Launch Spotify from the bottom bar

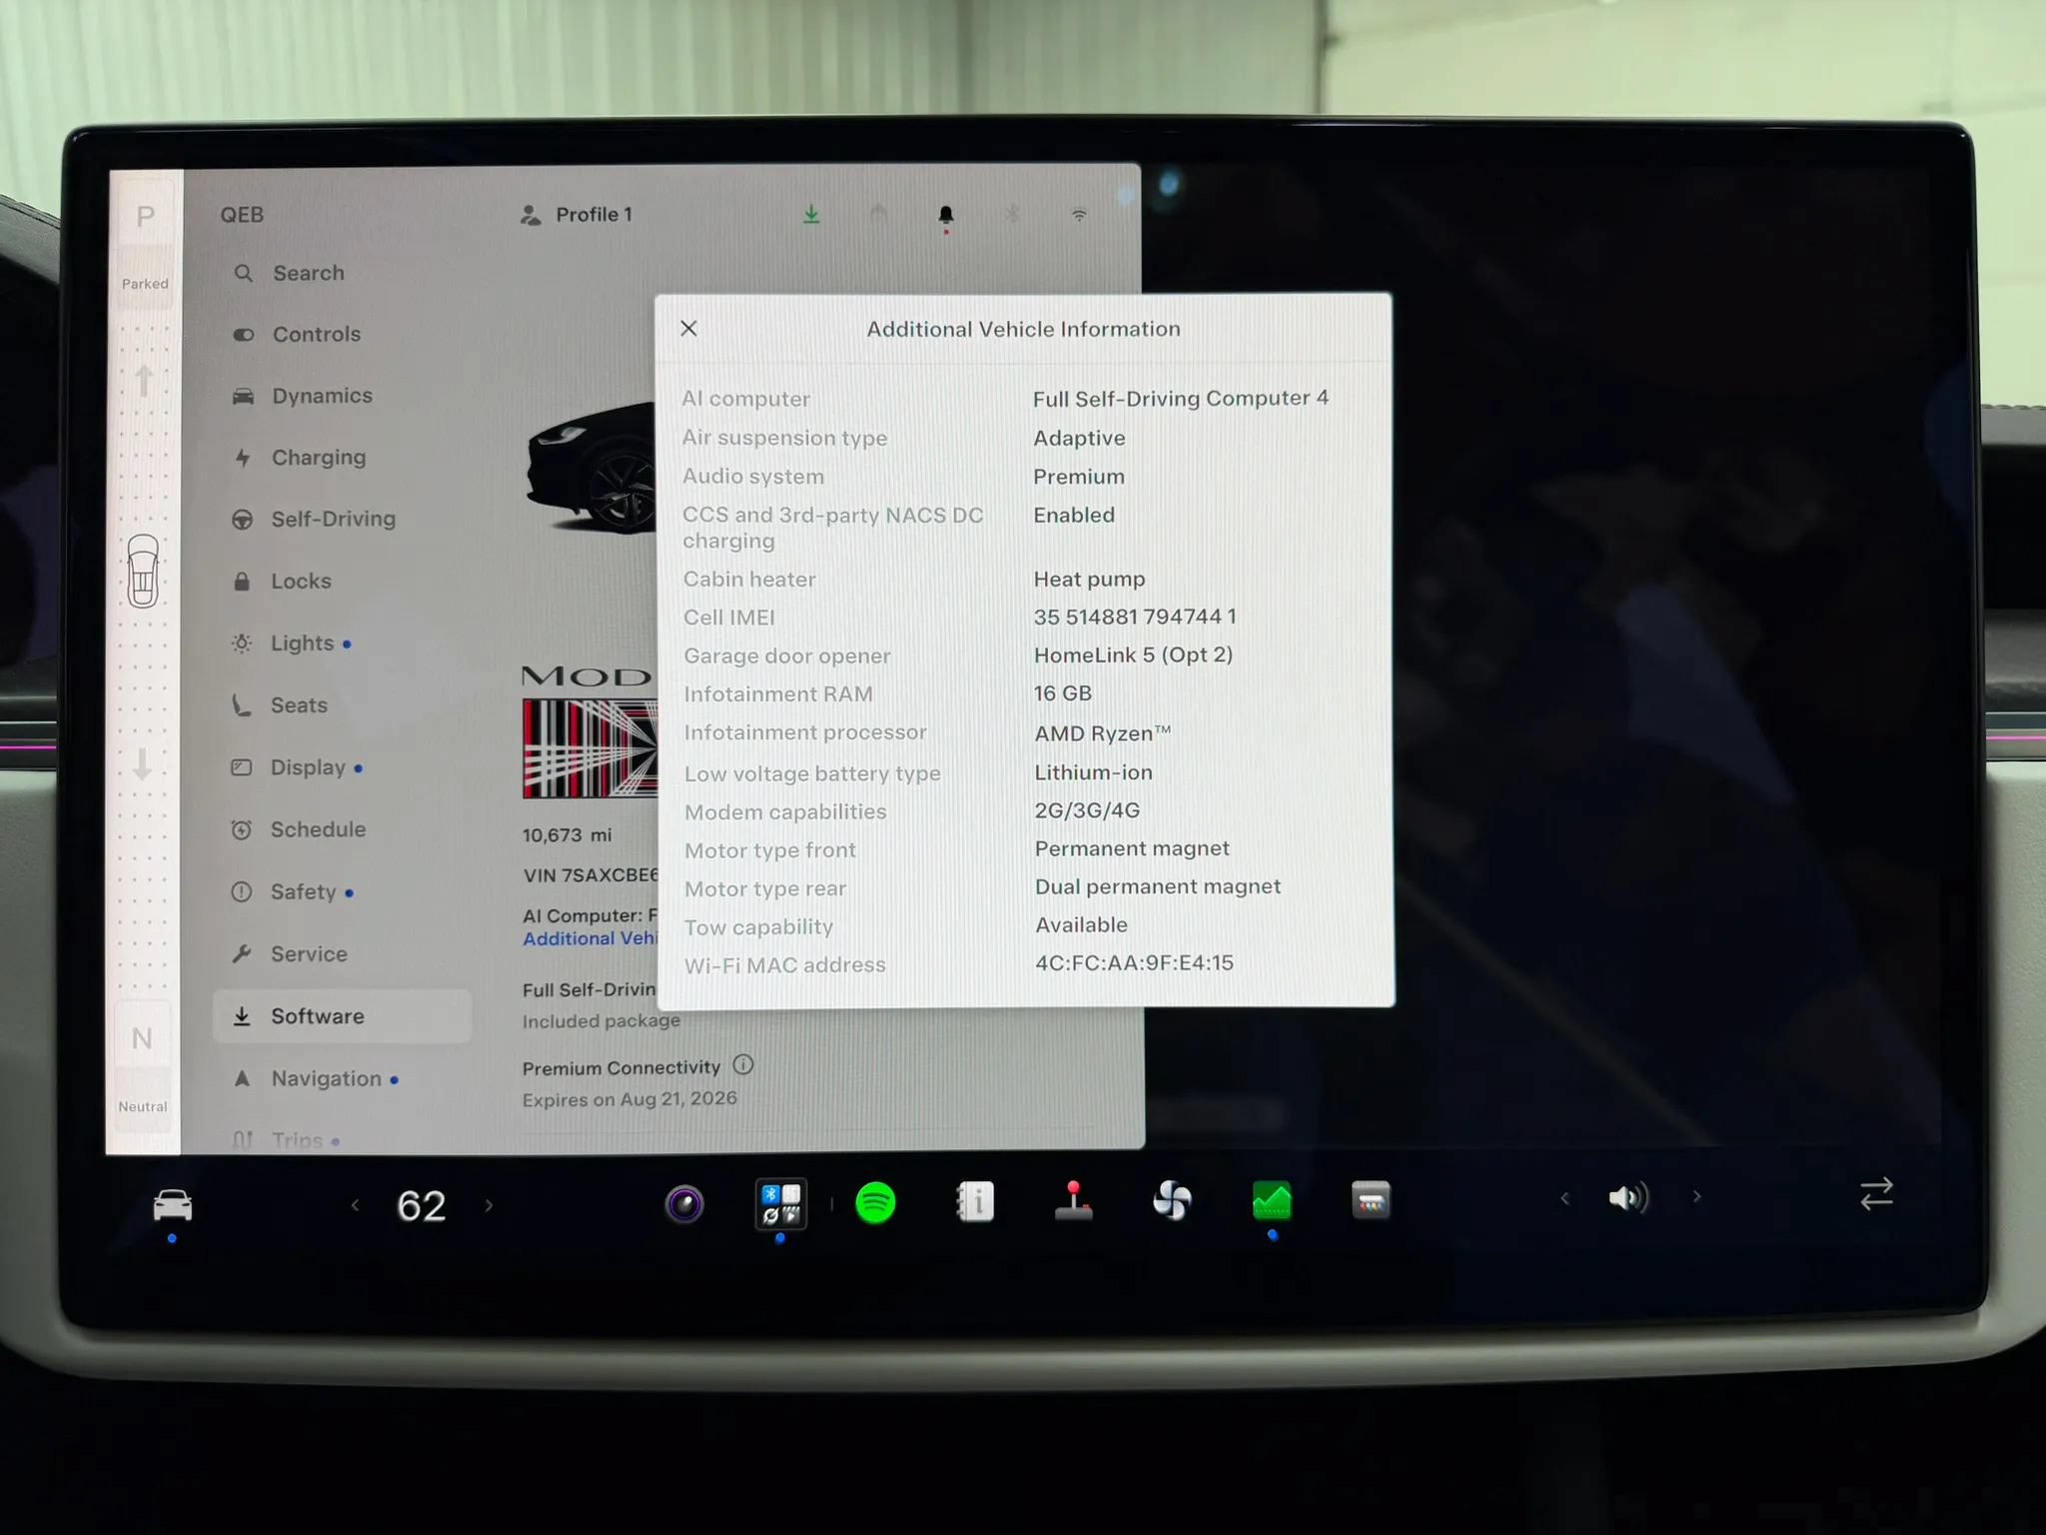click(x=876, y=1202)
